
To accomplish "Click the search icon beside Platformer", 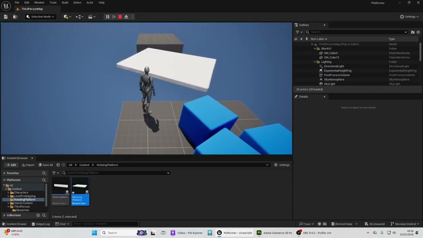I will 44,180.
